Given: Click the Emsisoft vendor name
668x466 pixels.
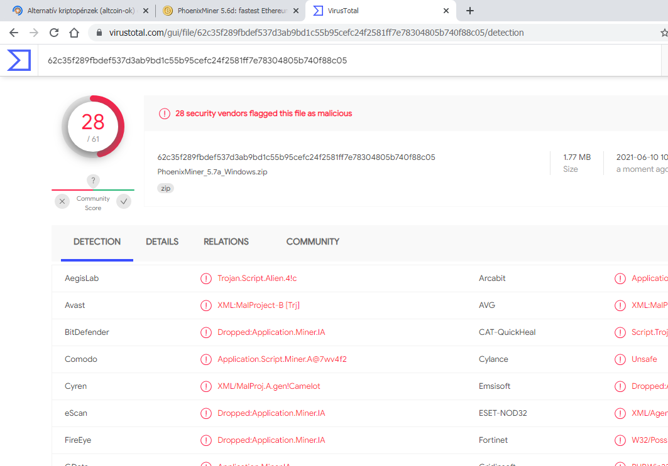Looking at the screenshot, I should (x=495, y=386).
